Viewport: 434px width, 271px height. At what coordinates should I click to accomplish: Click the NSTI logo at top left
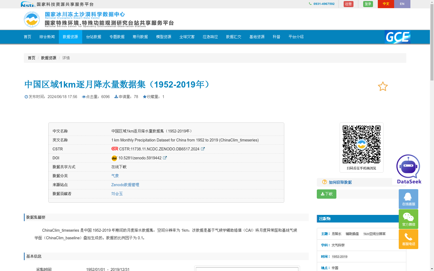[x=28, y=4]
